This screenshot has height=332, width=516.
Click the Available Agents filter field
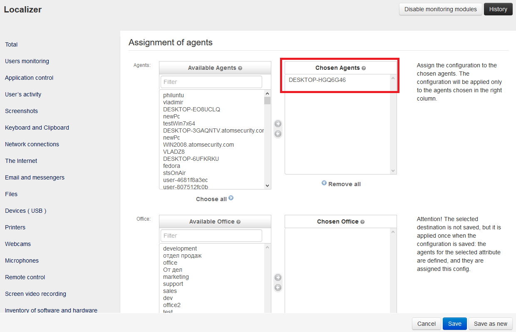pyautogui.click(x=211, y=82)
